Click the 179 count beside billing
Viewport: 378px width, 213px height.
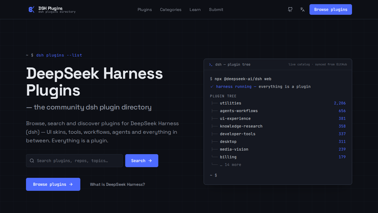click(x=342, y=157)
